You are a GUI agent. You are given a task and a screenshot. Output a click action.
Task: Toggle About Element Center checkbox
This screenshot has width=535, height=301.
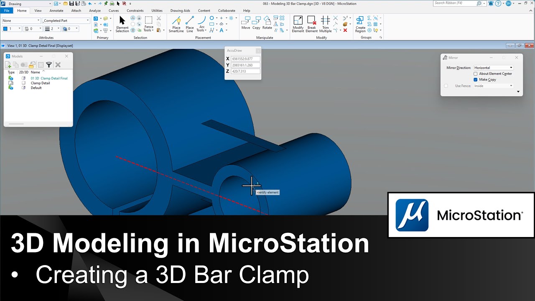[x=476, y=74]
